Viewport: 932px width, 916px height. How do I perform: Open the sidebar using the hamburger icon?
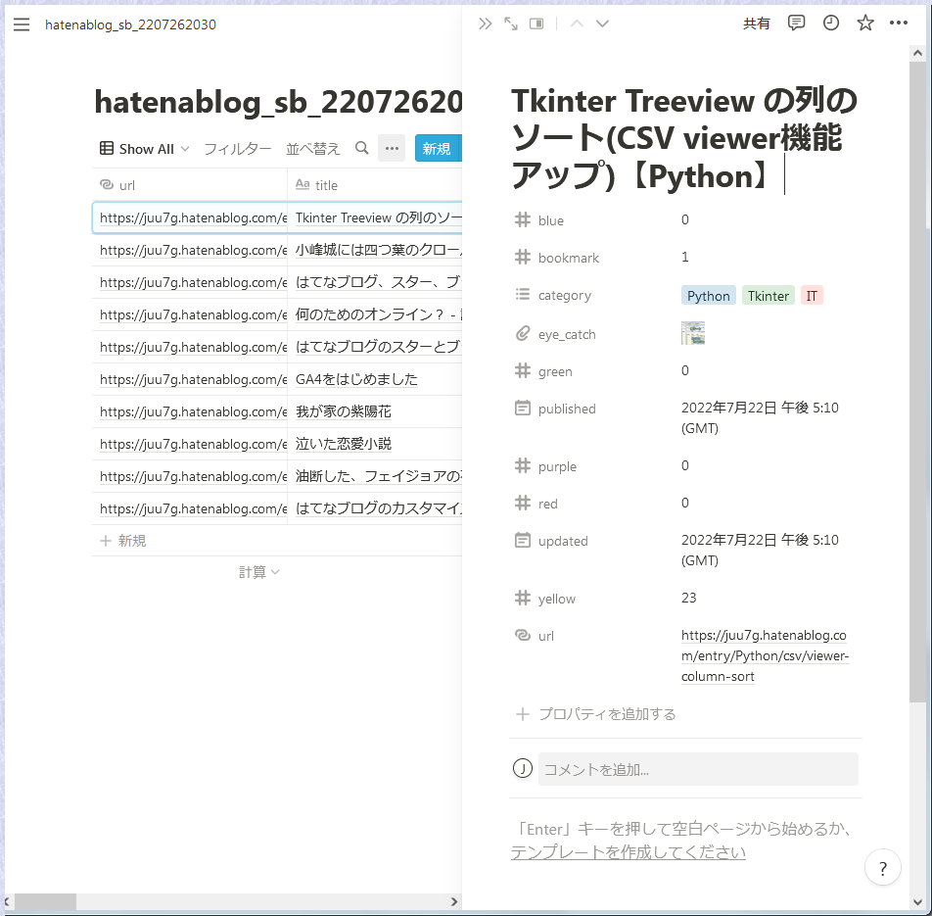tap(22, 24)
